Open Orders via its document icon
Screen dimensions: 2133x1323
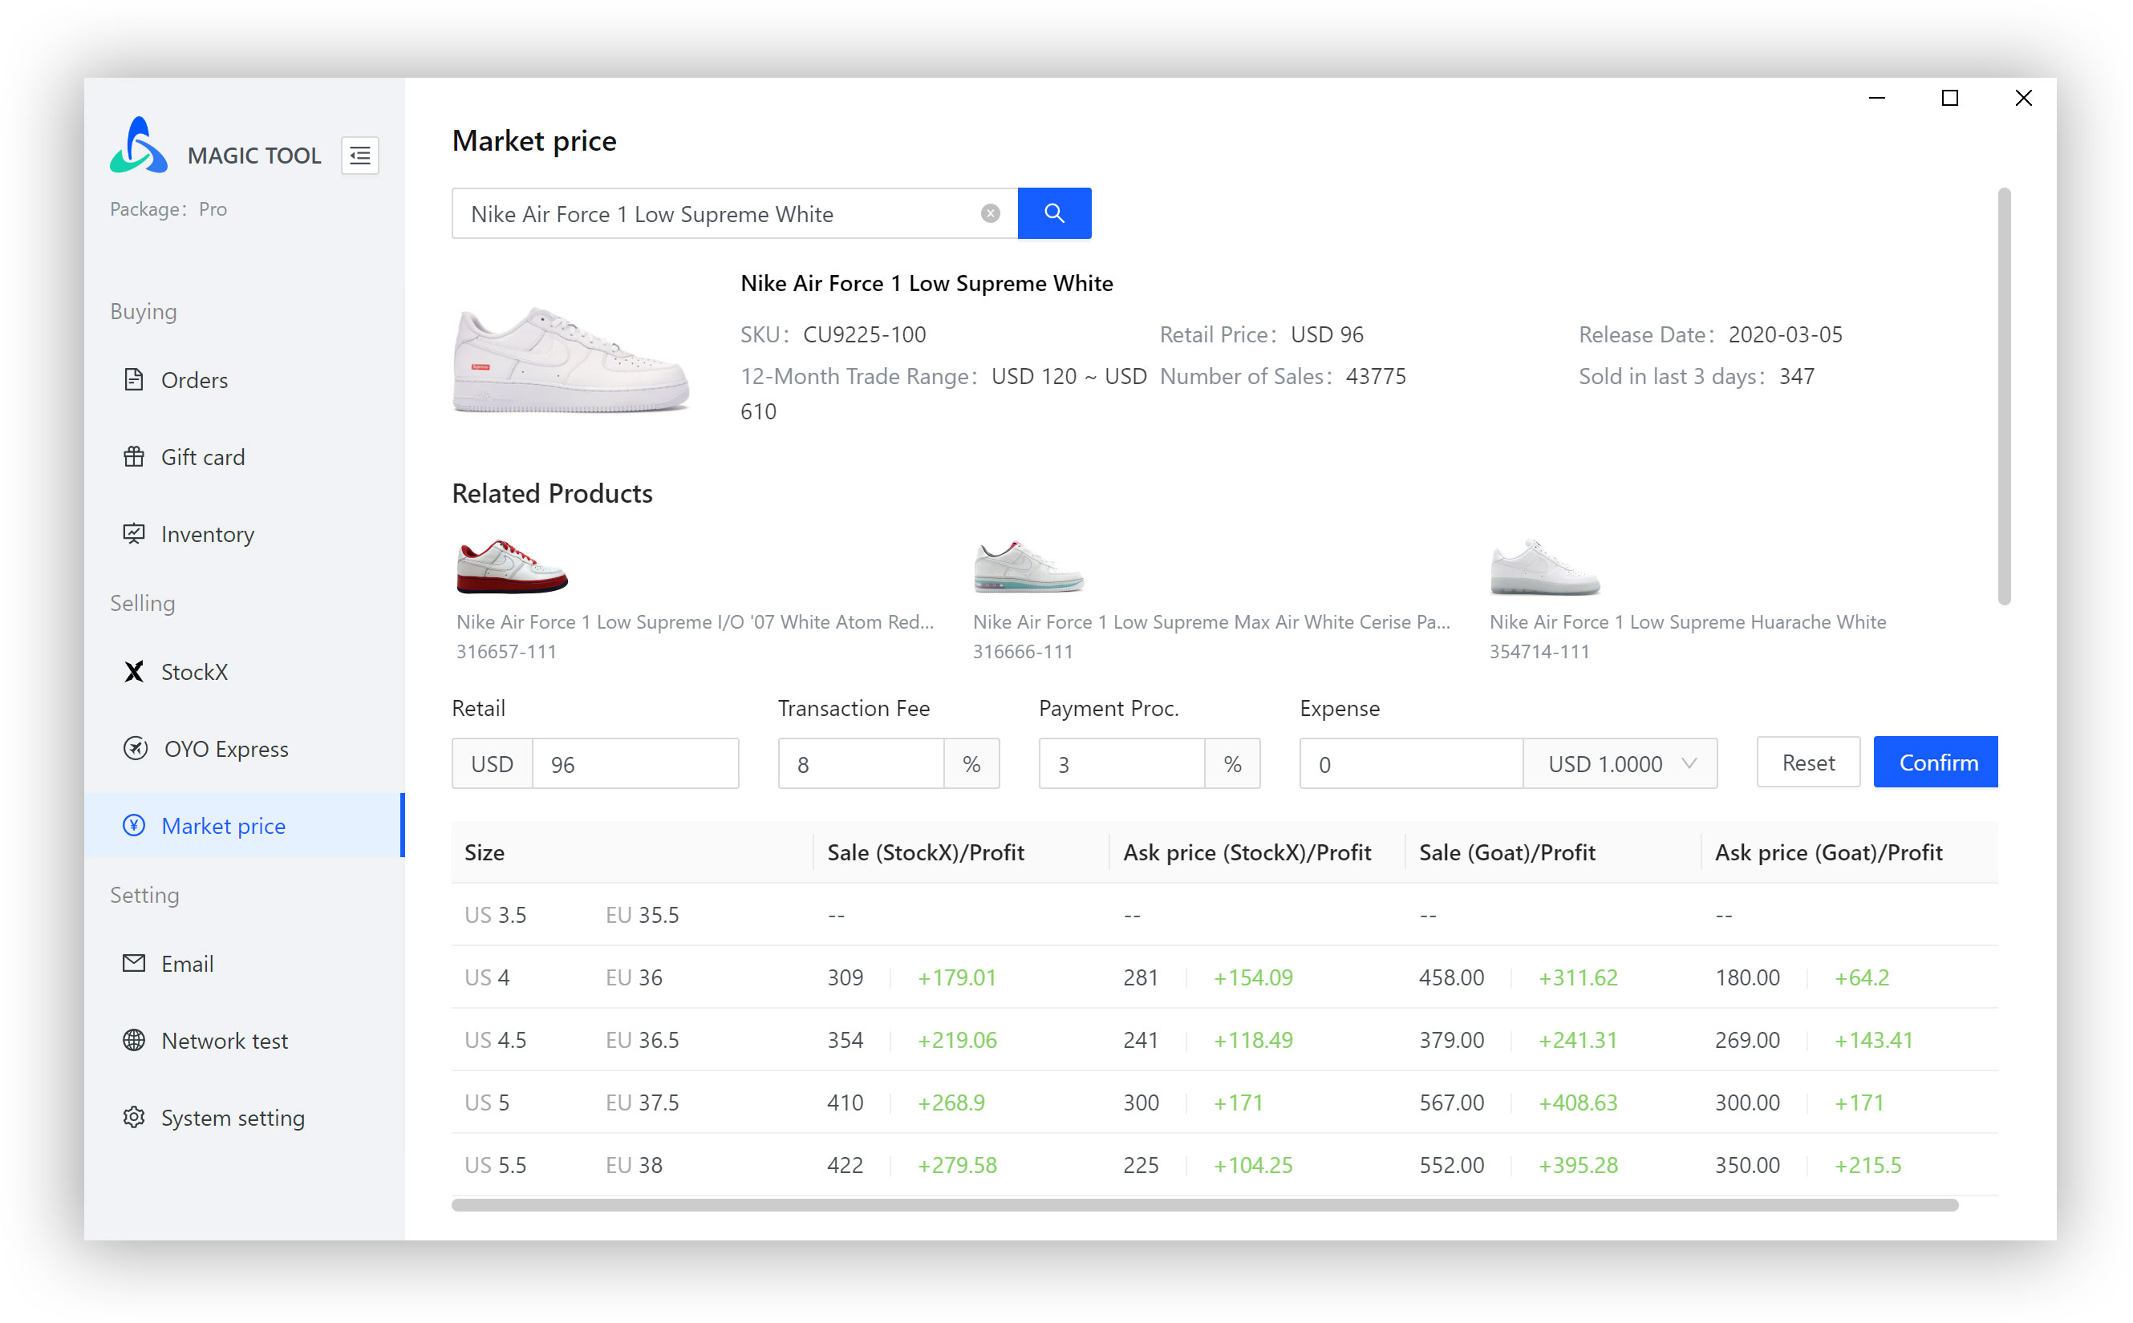point(134,380)
